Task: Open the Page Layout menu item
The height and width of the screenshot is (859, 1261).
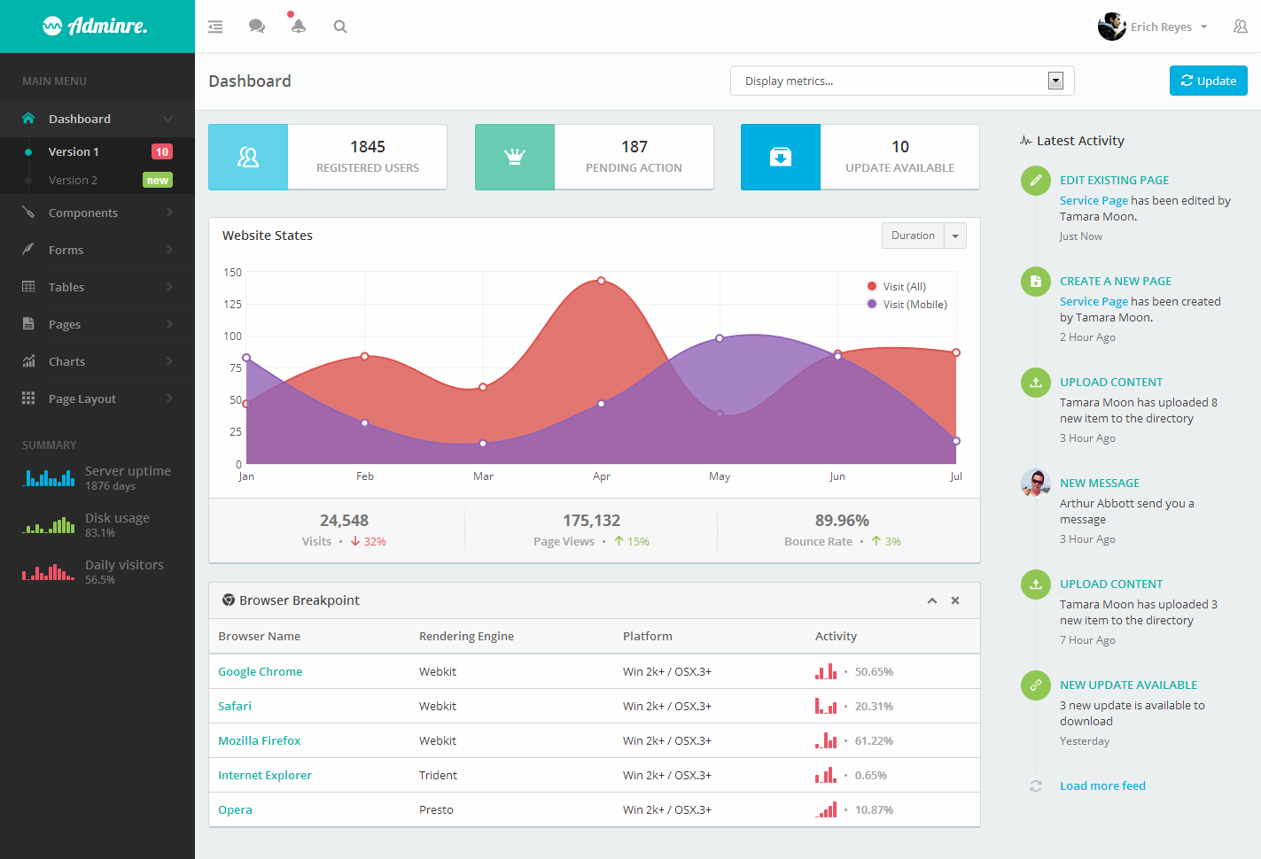Action: point(97,399)
